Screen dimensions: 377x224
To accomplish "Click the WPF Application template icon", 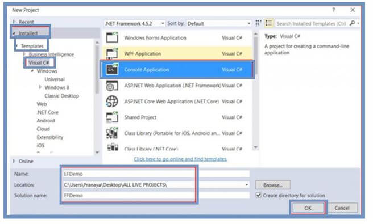I will (x=112, y=53).
